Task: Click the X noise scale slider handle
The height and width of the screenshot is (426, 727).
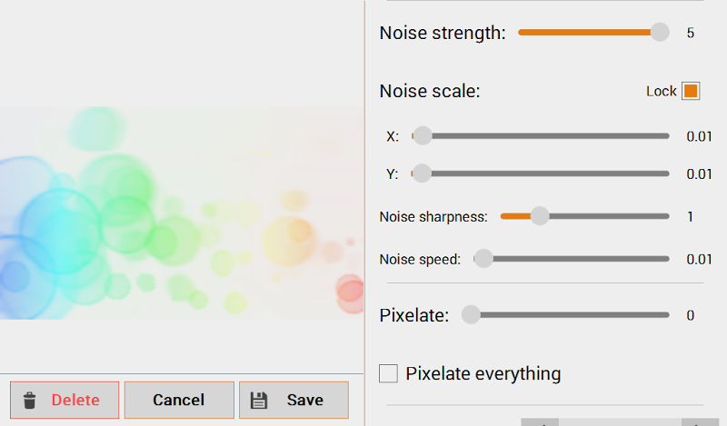Action: pyautogui.click(x=422, y=136)
